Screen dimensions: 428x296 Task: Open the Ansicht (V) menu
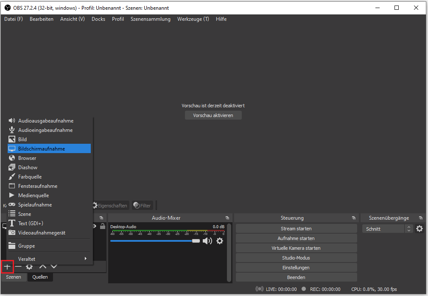(73, 19)
